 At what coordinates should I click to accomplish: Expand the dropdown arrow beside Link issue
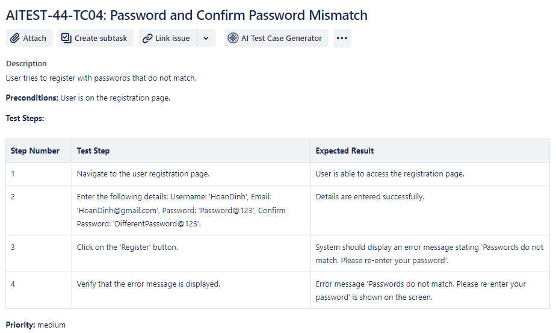[206, 38]
